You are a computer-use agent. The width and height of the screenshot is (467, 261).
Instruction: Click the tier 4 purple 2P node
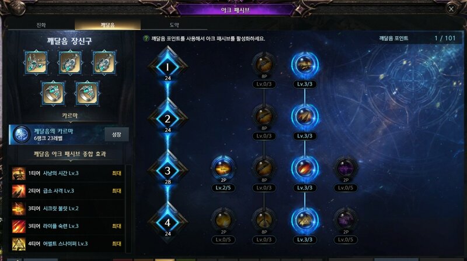click(x=346, y=220)
